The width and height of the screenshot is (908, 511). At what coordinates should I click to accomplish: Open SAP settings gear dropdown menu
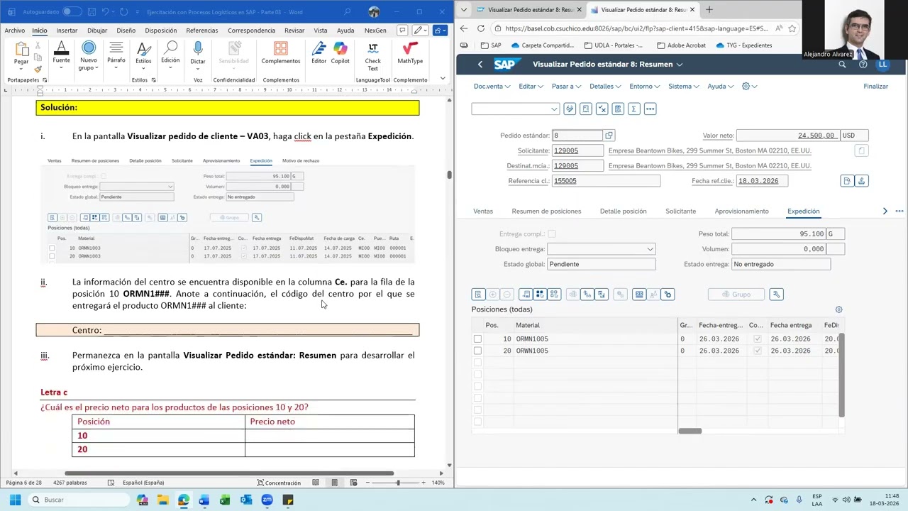pos(749,86)
